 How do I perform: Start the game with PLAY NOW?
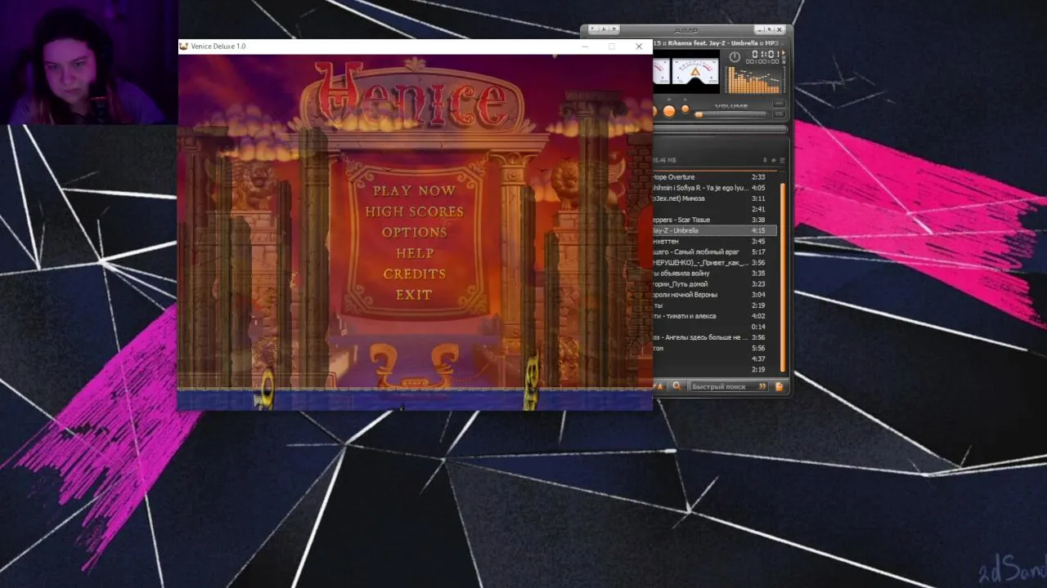414,190
